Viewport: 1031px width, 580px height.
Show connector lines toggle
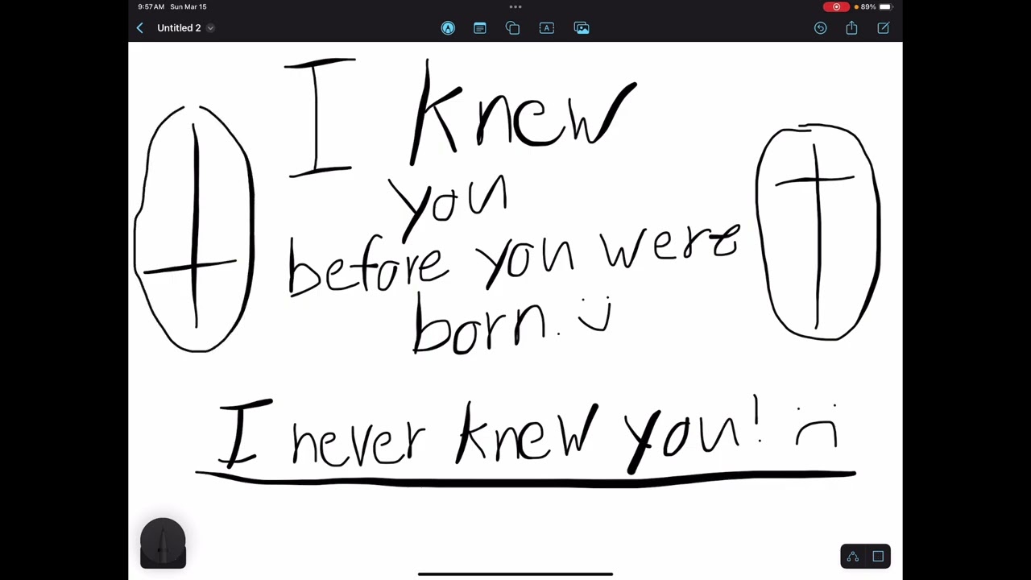(x=853, y=557)
